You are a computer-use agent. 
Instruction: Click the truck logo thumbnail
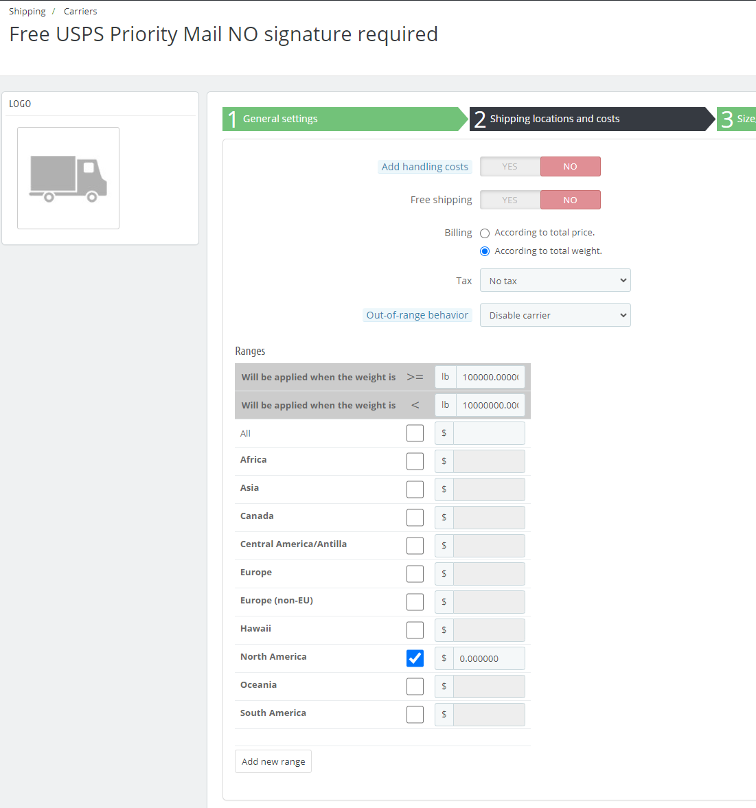tap(68, 178)
